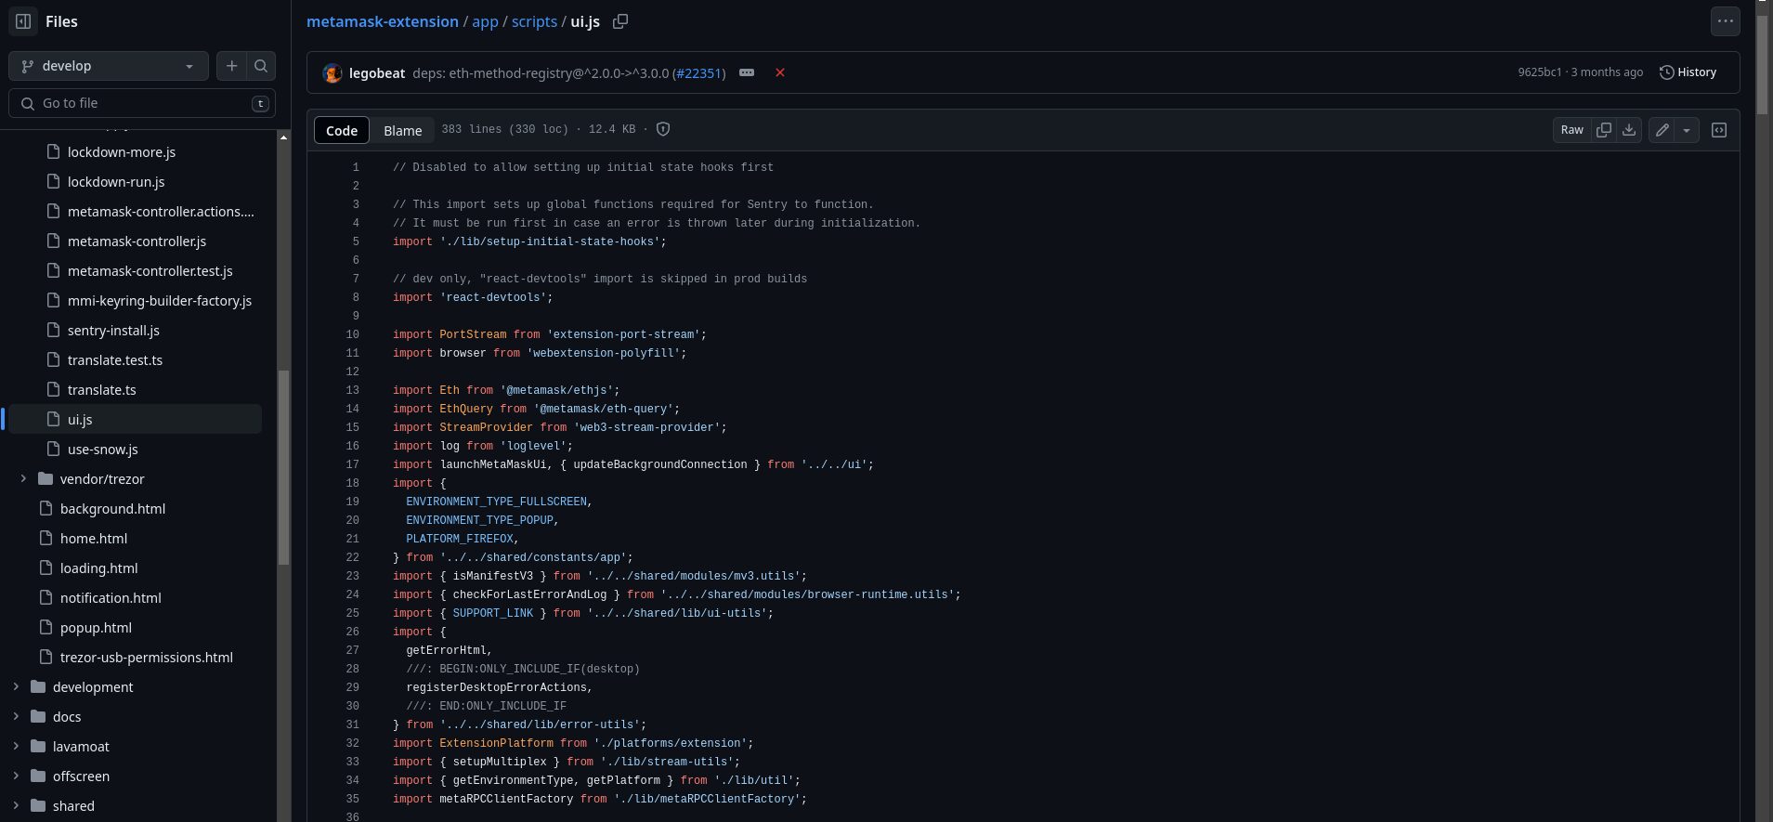Edit this file pencil icon

[1662, 130]
